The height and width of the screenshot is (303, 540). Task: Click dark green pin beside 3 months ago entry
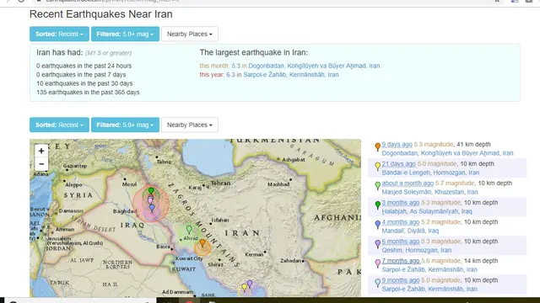click(377, 205)
